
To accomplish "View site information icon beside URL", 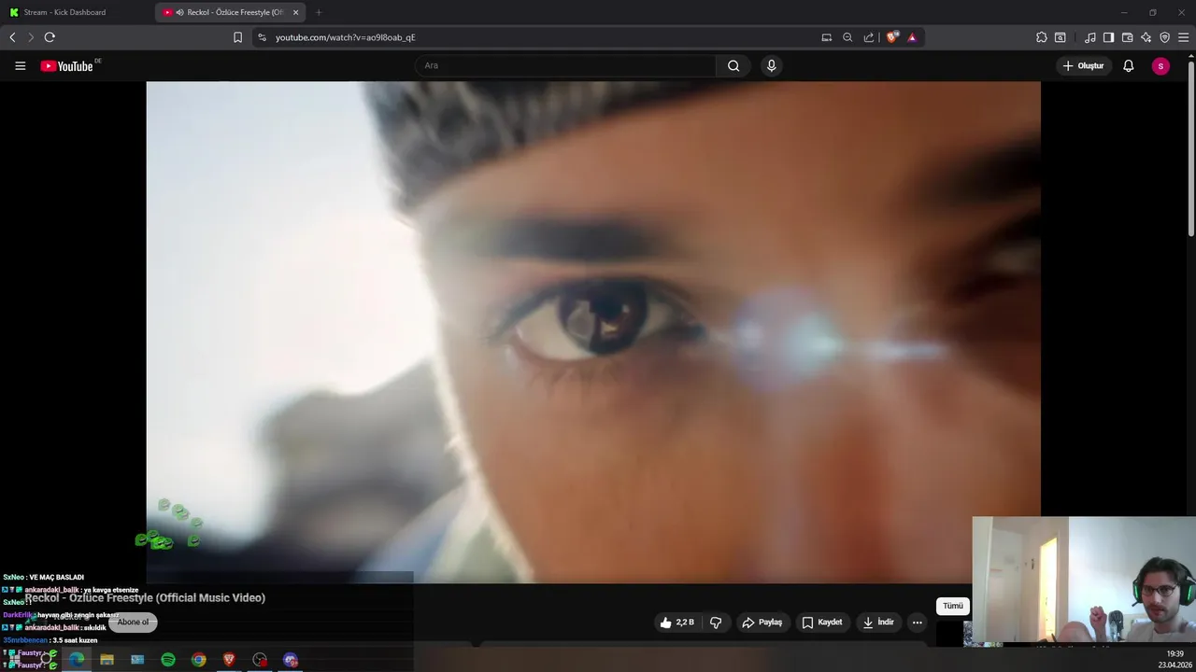I will (262, 37).
